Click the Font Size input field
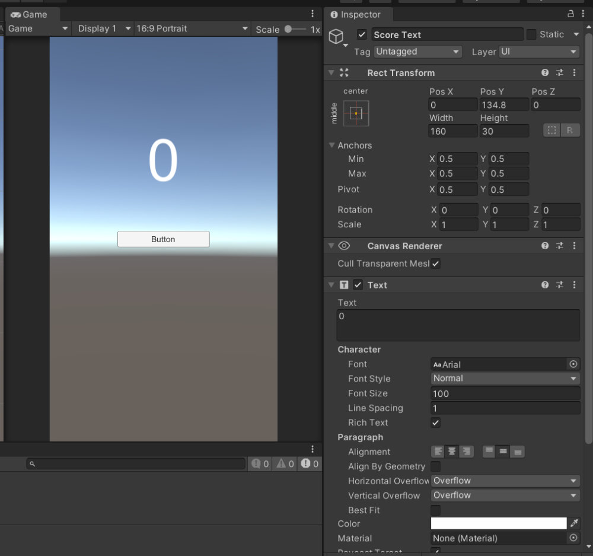 [505, 393]
